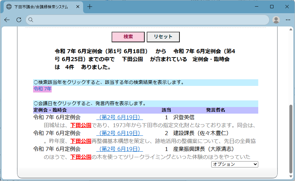Go back using the browser back arrow

tap(7, 20)
